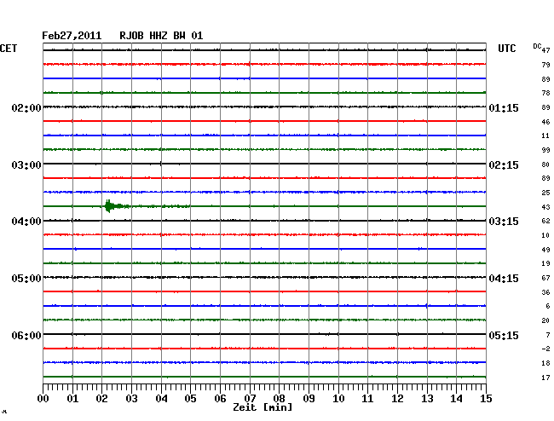Click the x-axis minute label 06
The height and width of the screenshot is (421, 554).
click(x=220, y=399)
